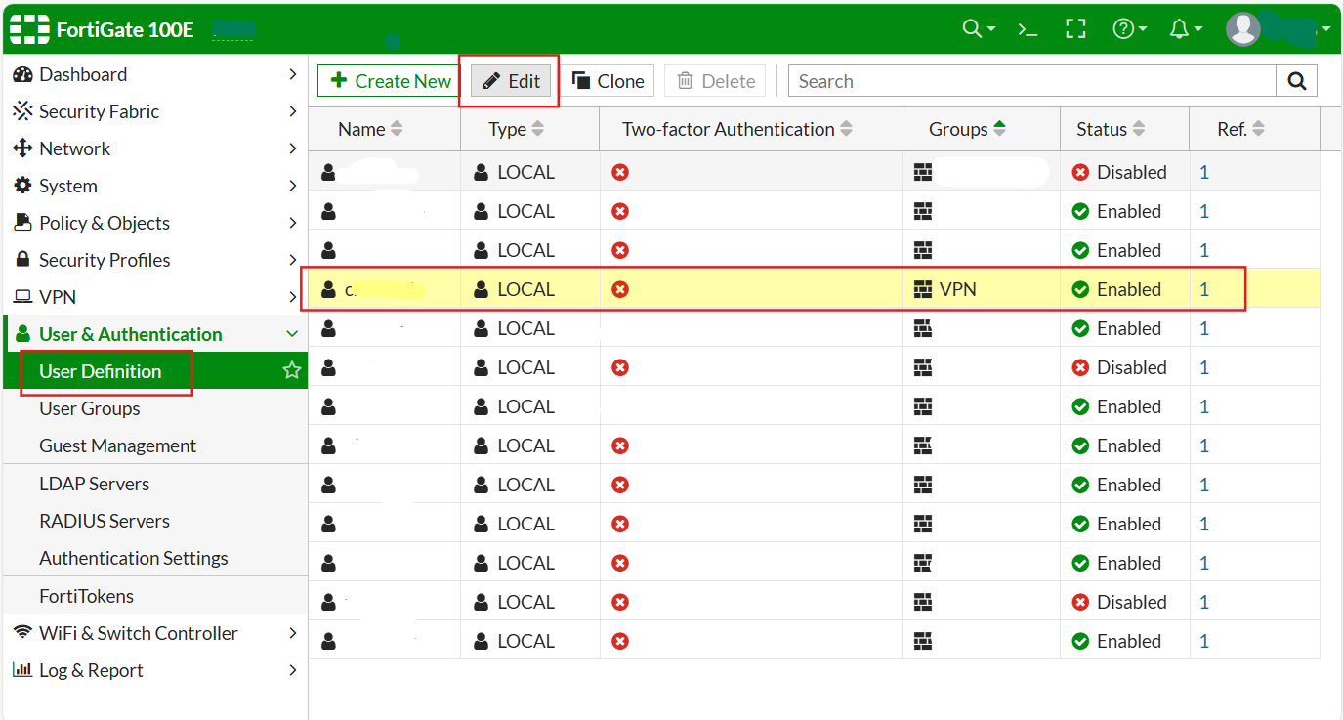Click the System gear icon

pyautogui.click(x=22, y=186)
